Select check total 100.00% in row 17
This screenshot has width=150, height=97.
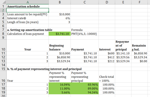tap(107, 85)
